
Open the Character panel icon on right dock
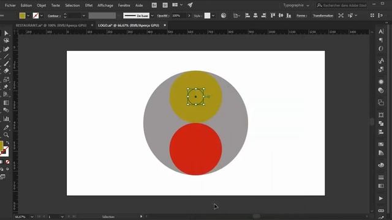tap(381, 31)
